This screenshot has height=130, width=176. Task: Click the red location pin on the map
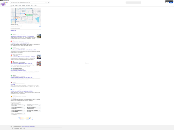pyautogui.click(x=26, y=15)
